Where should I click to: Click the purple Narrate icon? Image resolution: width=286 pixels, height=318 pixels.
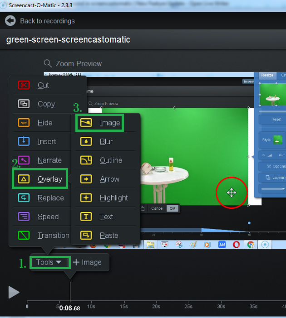24,160
